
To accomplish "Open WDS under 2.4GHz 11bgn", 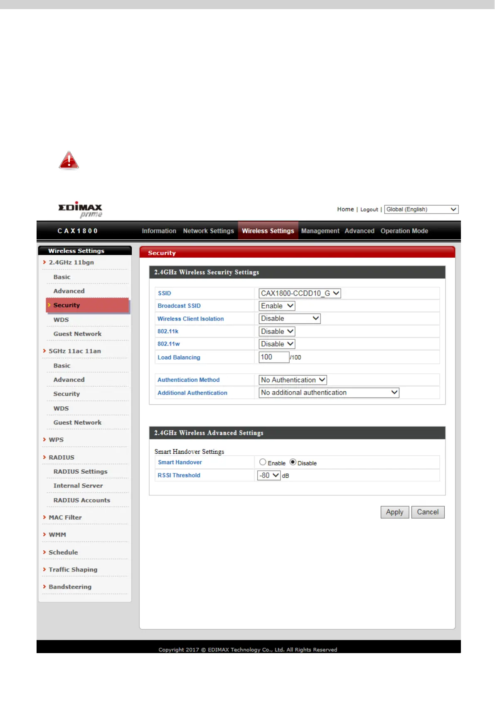I will coord(61,320).
